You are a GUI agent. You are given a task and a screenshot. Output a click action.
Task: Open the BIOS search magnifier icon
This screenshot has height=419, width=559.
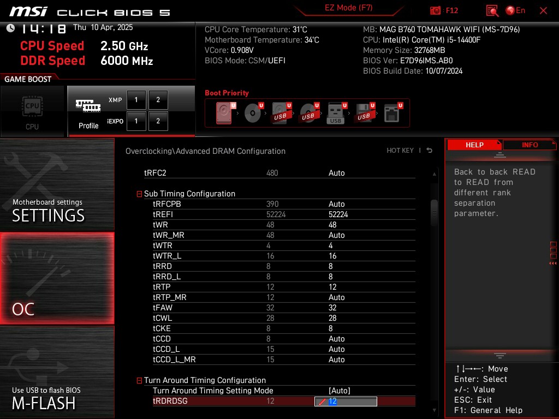coord(492,11)
